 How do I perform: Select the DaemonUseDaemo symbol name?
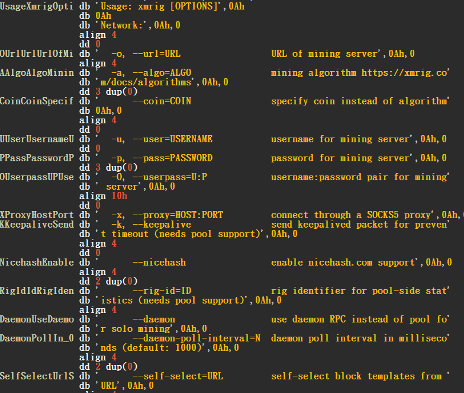[x=37, y=319]
